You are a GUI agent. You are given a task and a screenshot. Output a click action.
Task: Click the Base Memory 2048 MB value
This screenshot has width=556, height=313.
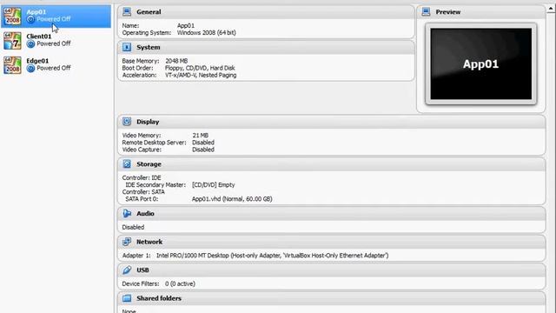(x=176, y=61)
